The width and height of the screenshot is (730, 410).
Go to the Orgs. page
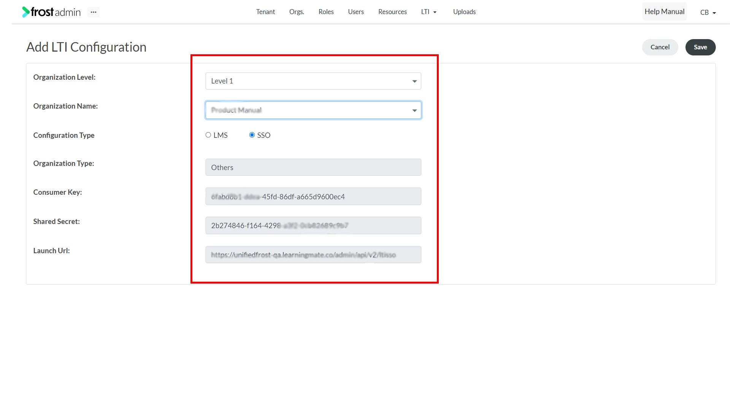[297, 12]
